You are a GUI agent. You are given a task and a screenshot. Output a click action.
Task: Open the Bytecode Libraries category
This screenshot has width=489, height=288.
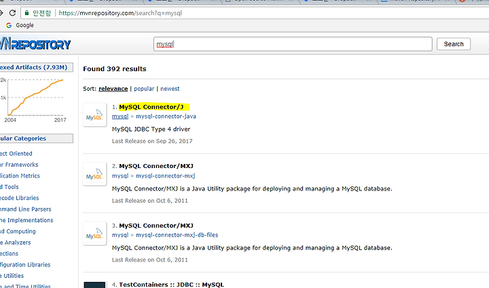pyautogui.click(x=19, y=198)
